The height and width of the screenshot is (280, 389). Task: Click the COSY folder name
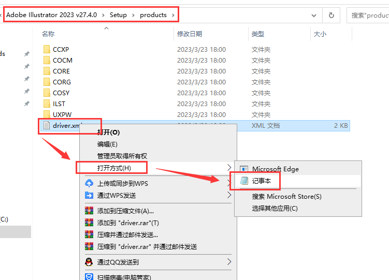click(x=61, y=93)
